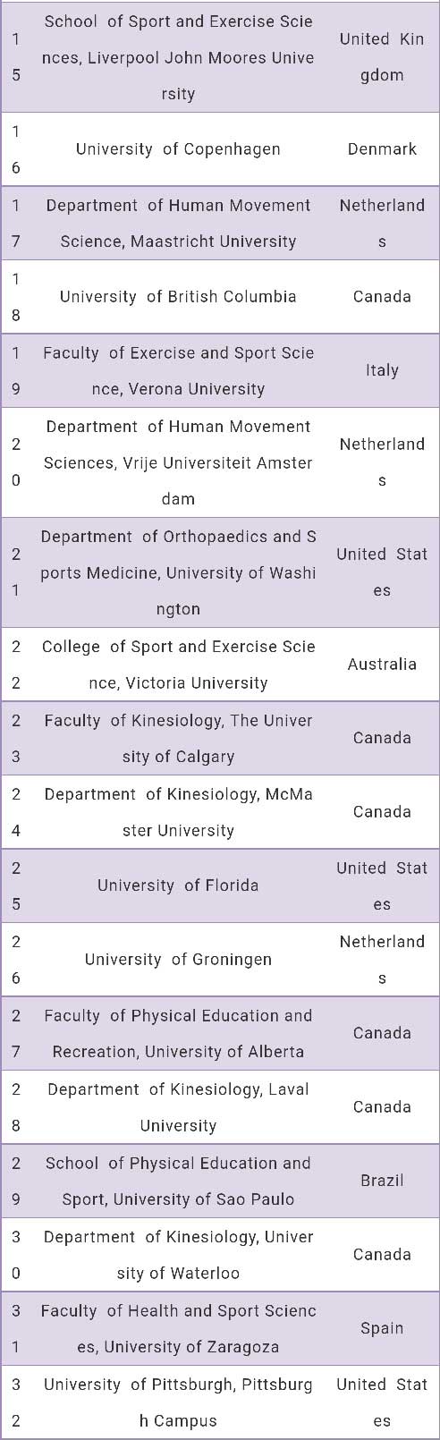The width and height of the screenshot is (440, 1440).
Task: Select The University of Calgary entry
Action: coord(178,739)
